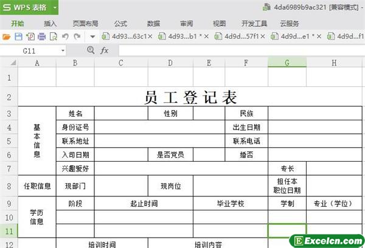365x248 pixels.
Task: Click the 起止时间 cell
Action: pyautogui.click(x=144, y=204)
